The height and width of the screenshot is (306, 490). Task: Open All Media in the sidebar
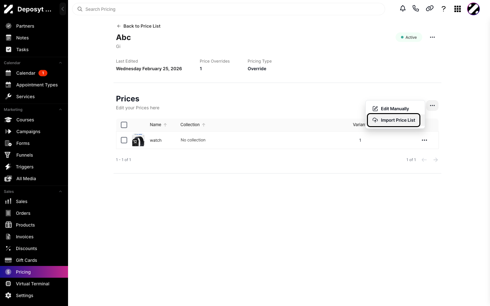34,179
